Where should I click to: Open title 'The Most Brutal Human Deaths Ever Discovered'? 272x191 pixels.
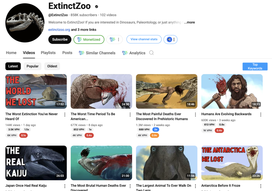[98, 187]
